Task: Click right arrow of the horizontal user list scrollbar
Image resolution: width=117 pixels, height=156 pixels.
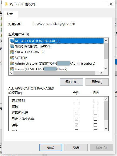Action: [101, 73]
